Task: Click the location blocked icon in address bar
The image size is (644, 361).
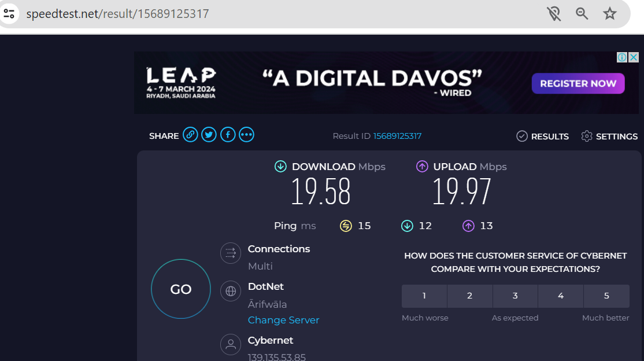Action: 554,13
